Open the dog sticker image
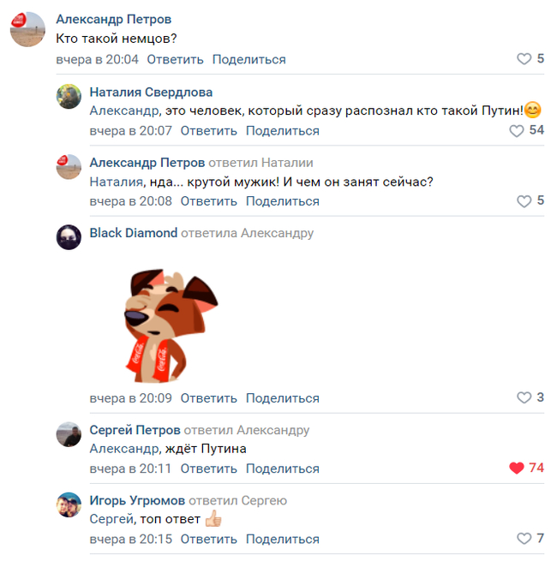The height and width of the screenshot is (561, 557). point(171,325)
